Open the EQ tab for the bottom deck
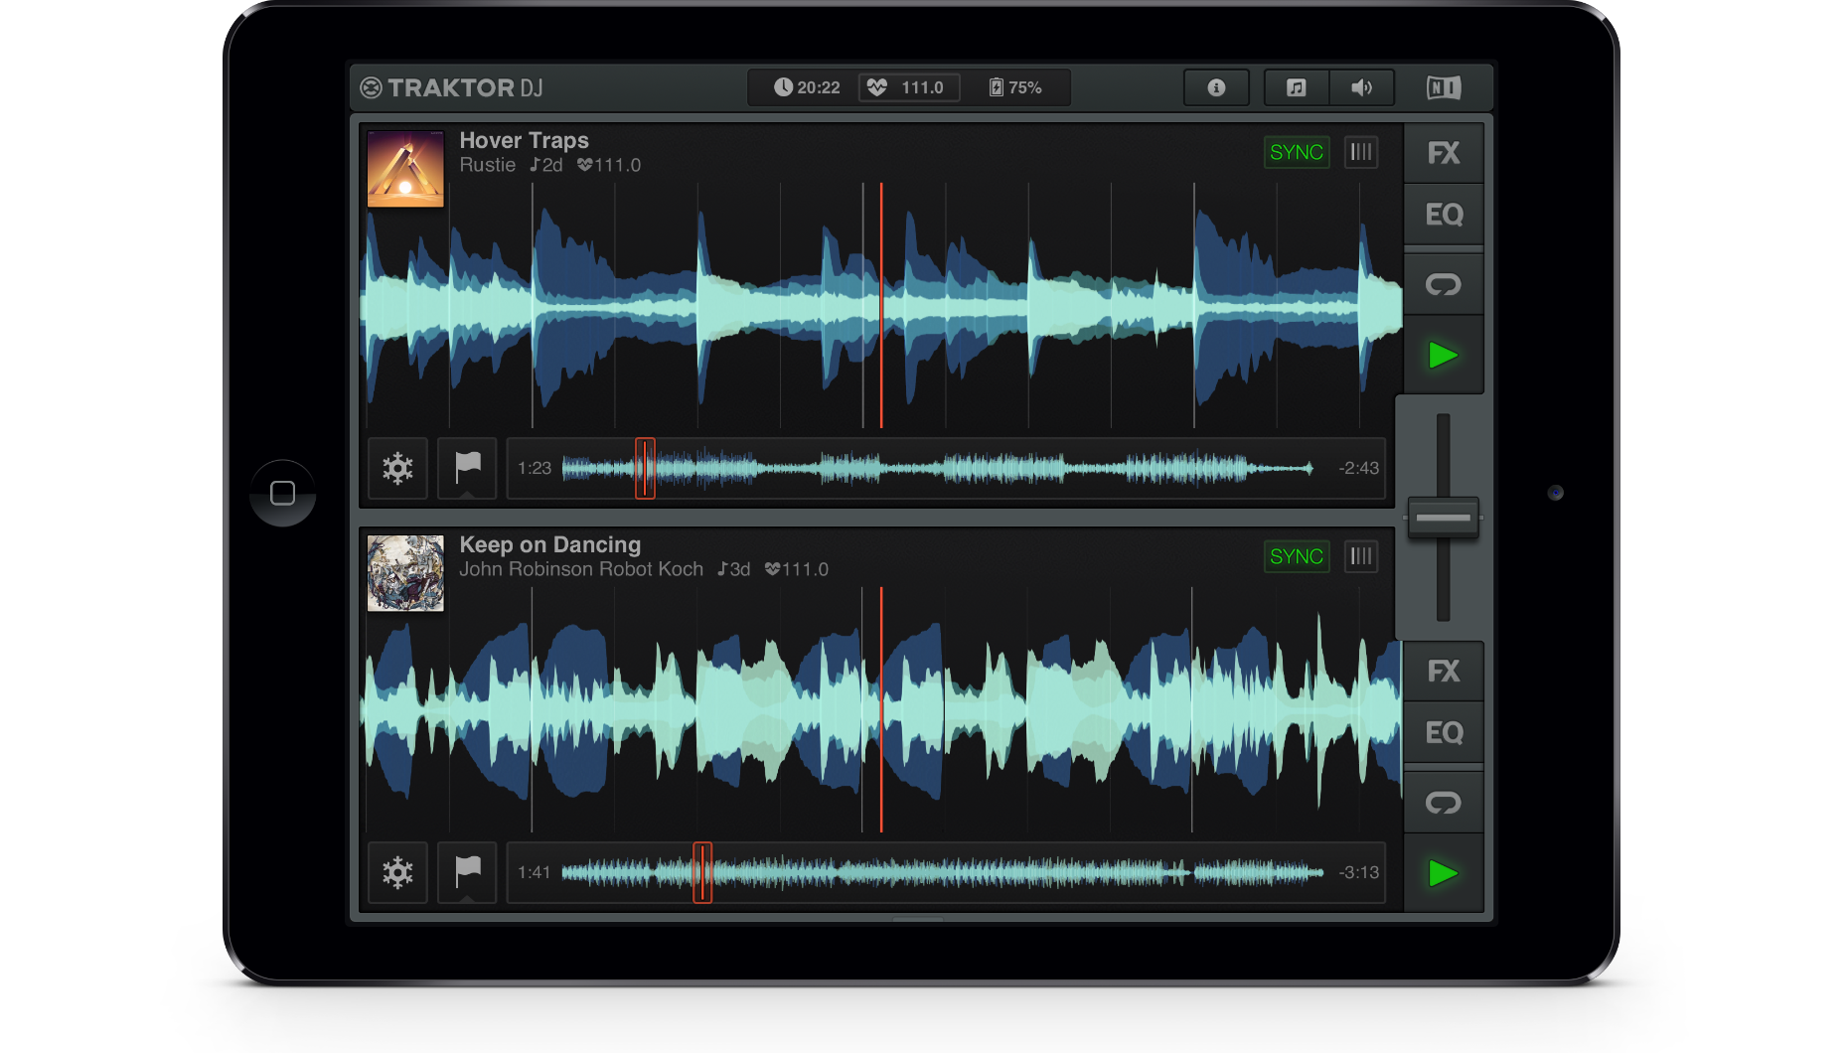Screen dimensions: 1848x1053 (1443, 733)
